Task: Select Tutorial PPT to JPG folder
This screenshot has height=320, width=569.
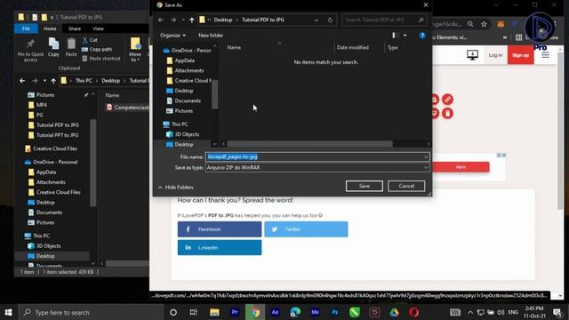Action: coord(53,135)
